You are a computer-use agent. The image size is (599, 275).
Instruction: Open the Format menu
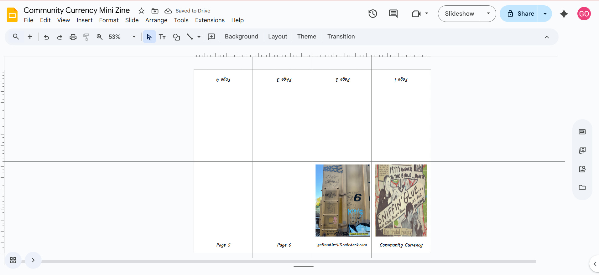tap(109, 20)
